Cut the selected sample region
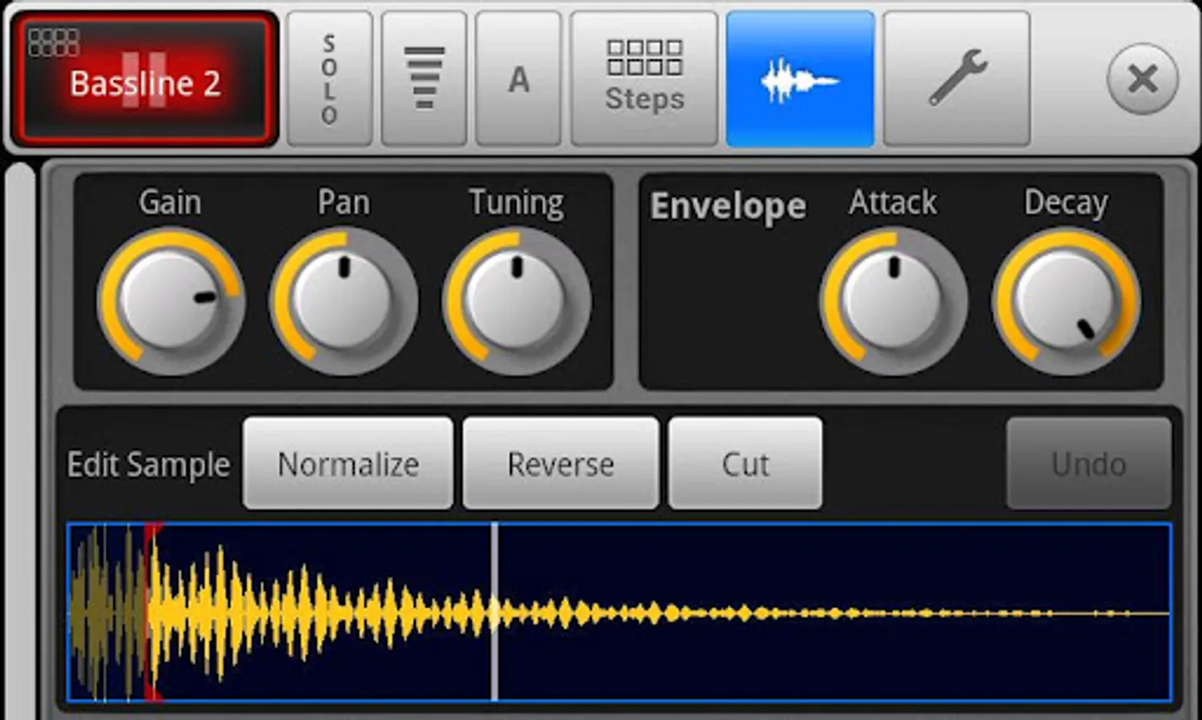 coord(746,463)
